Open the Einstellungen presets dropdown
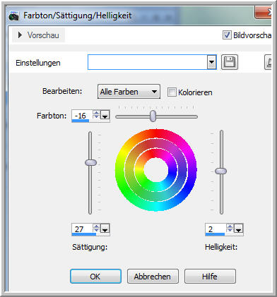The image size is (277, 297). tap(212, 62)
